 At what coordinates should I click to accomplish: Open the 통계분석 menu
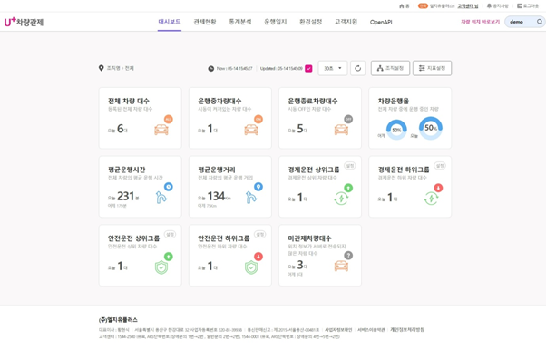point(240,22)
